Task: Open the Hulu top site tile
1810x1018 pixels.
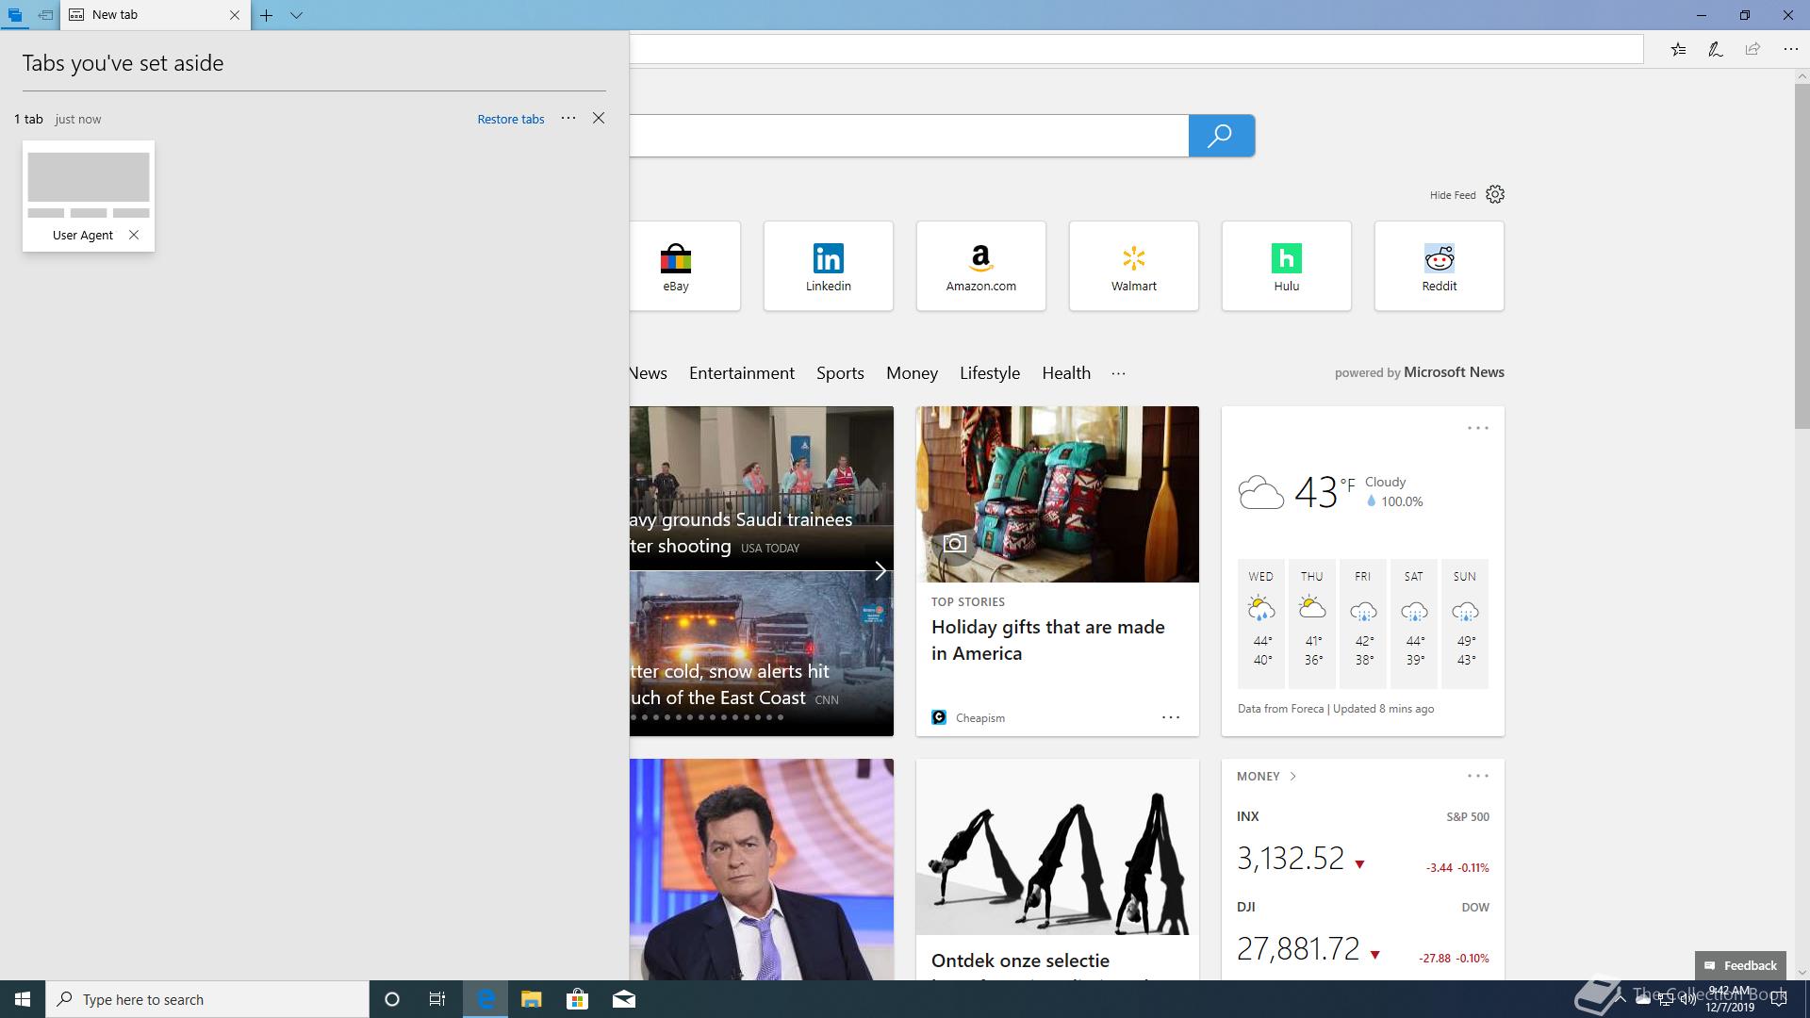Action: (x=1287, y=266)
